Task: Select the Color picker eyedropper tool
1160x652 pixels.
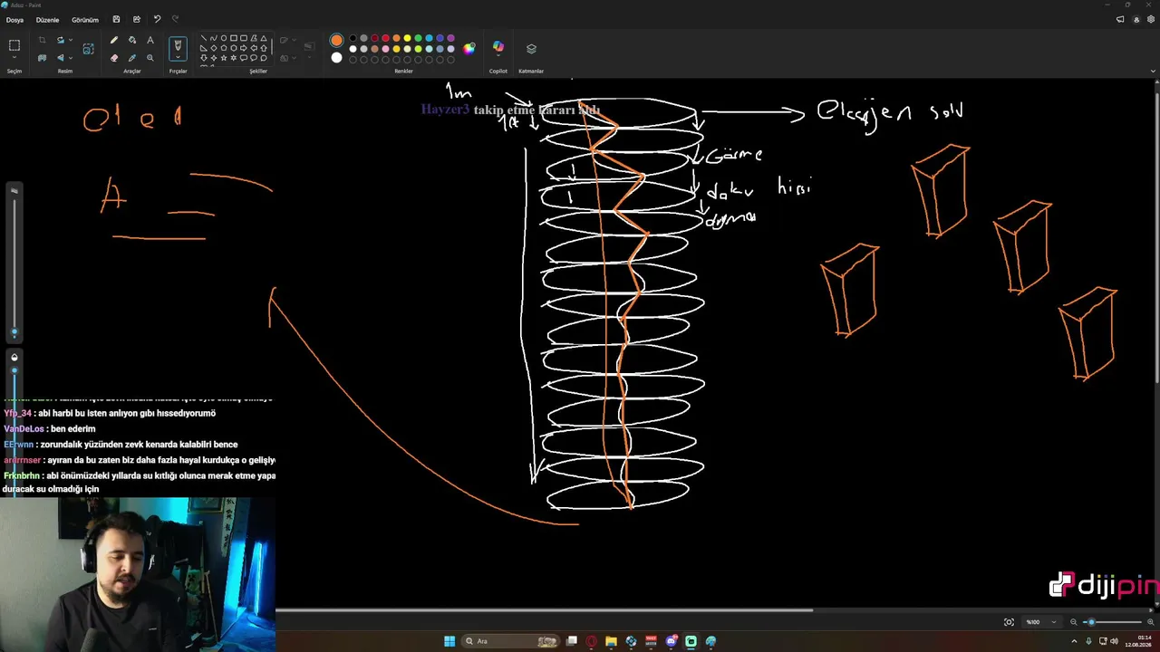Action: [x=132, y=57]
